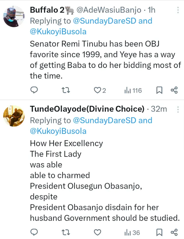Like TundeOlayode's tweet
Viewport: 184px width, 239px height.
click(97, 233)
